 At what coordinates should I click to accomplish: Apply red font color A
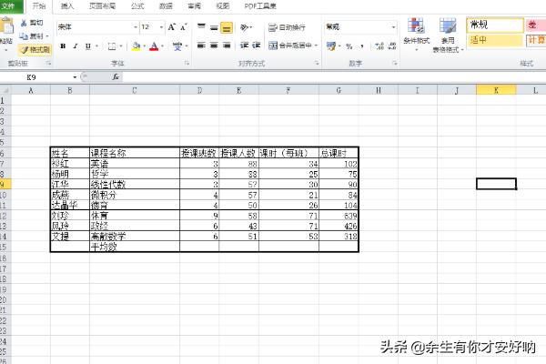point(154,46)
